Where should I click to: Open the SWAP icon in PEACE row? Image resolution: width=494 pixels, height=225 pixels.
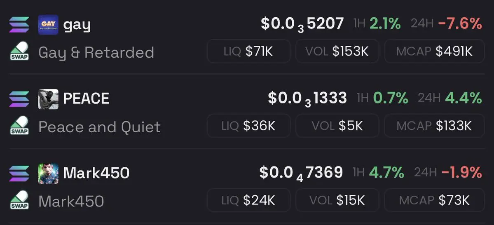click(19, 126)
